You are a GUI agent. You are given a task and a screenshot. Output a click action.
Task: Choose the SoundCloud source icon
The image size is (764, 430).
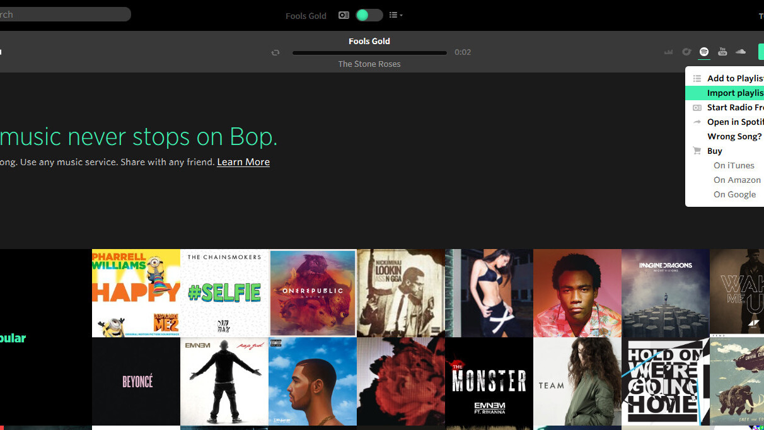(x=741, y=52)
